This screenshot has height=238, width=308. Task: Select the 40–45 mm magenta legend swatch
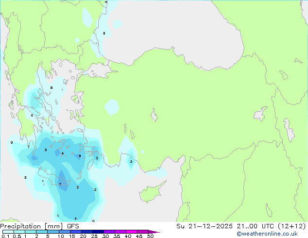pyautogui.click(x=132, y=232)
